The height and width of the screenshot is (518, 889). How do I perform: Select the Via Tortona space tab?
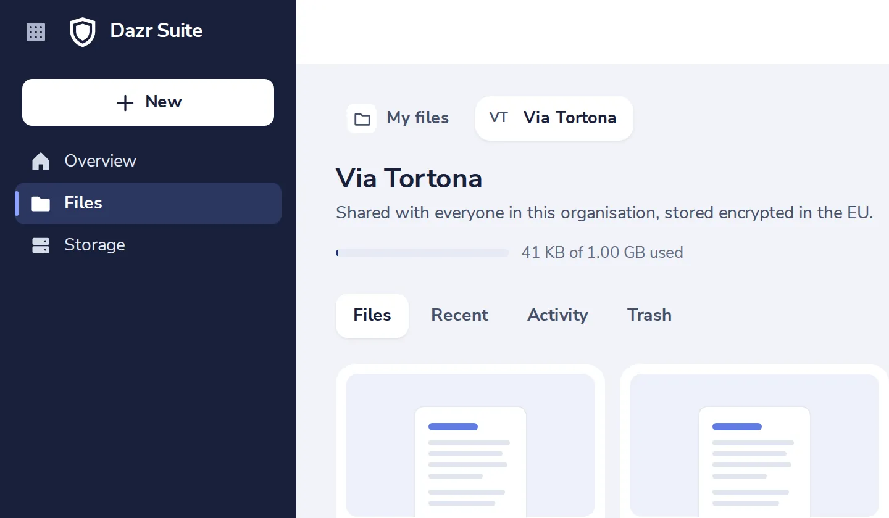pos(554,118)
